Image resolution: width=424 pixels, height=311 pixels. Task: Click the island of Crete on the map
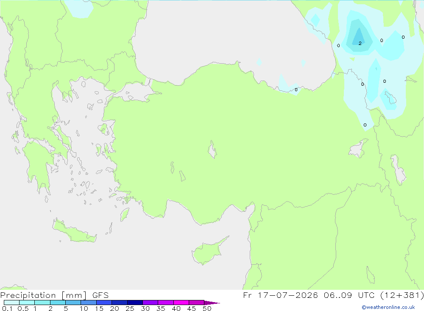pos(73,232)
